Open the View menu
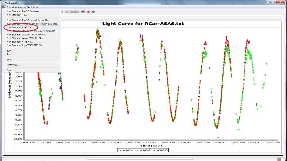This screenshot has height=161, width=287. tap(14, 7)
